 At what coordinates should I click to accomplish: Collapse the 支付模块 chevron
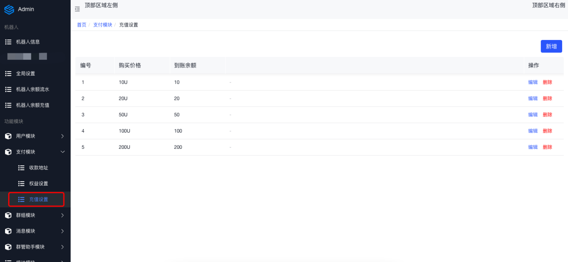(63, 152)
